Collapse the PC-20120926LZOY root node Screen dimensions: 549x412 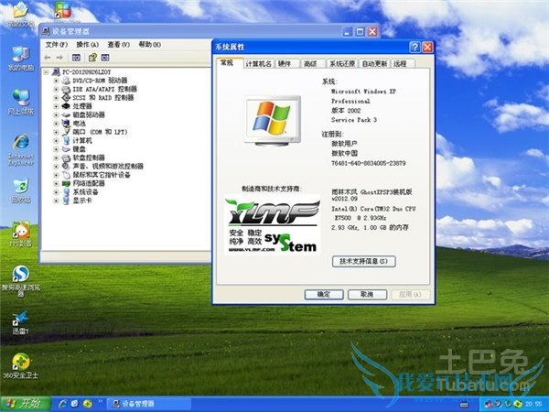[x=46, y=72]
